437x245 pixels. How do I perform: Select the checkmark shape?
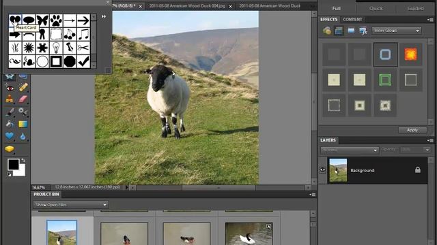point(83,61)
